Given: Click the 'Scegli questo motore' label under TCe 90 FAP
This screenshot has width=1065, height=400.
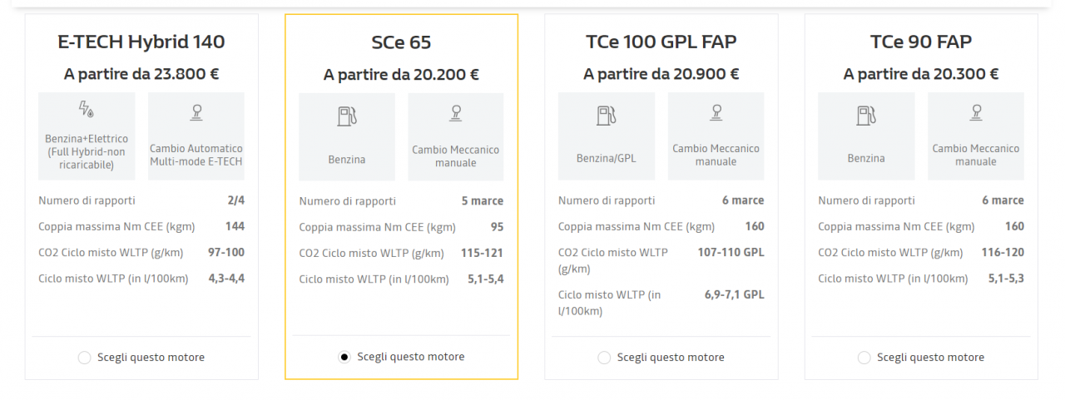Looking at the screenshot, I should click(931, 358).
